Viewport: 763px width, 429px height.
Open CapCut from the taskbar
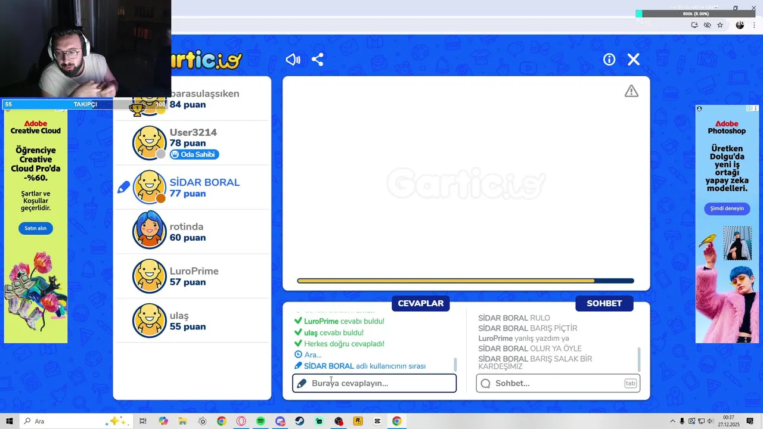(x=377, y=421)
